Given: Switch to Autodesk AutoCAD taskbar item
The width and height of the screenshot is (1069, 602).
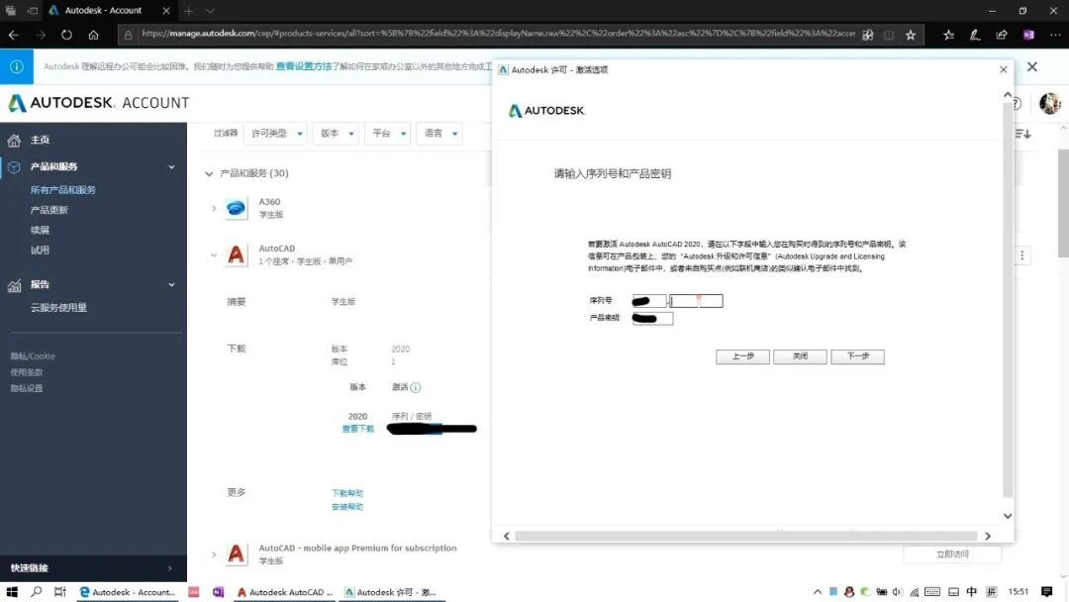Looking at the screenshot, I should pos(285,592).
